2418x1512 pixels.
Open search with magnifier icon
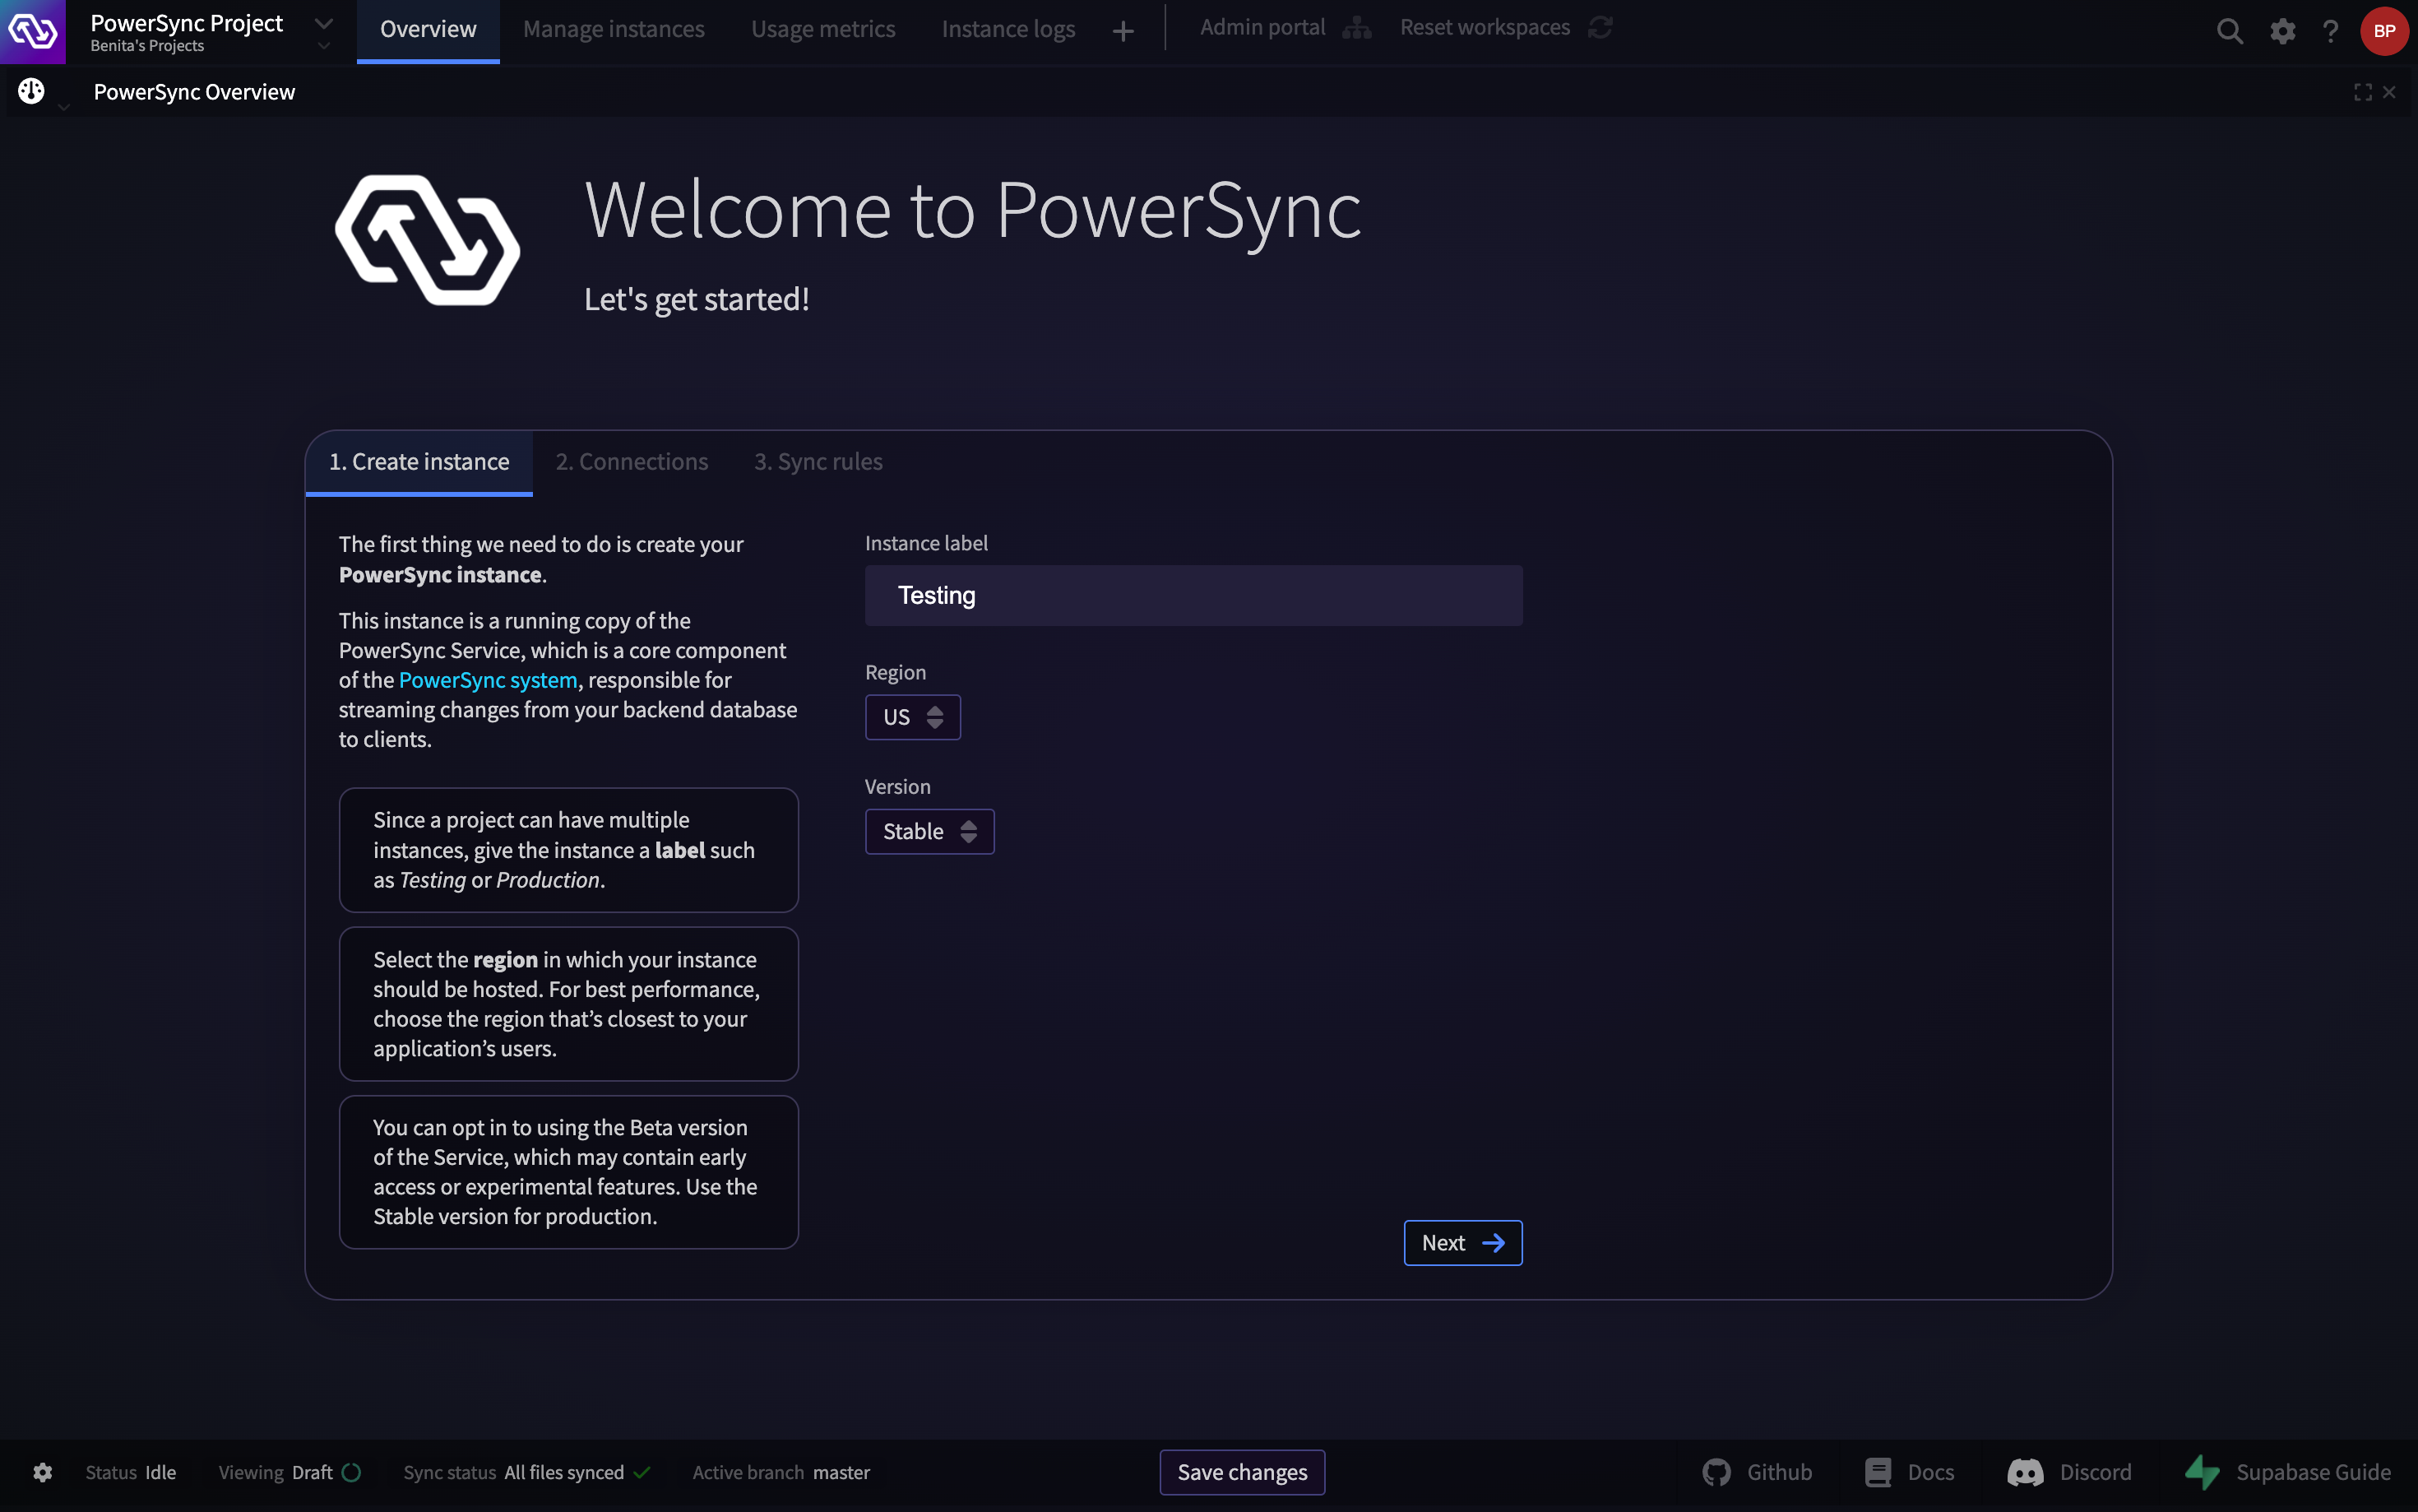point(2229,31)
